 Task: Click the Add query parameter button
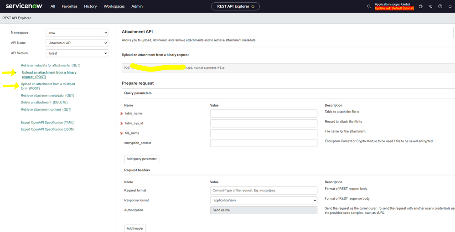(x=142, y=159)
